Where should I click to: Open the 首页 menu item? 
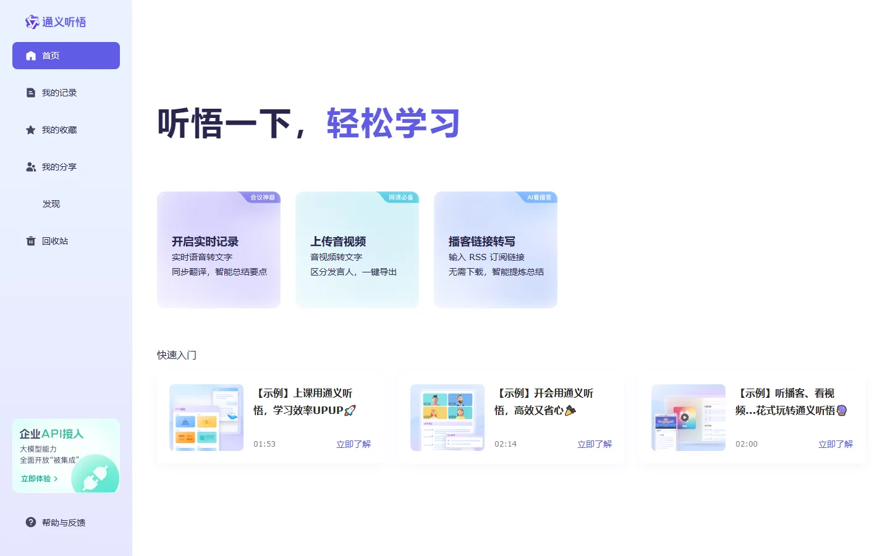tap(66, 56)
